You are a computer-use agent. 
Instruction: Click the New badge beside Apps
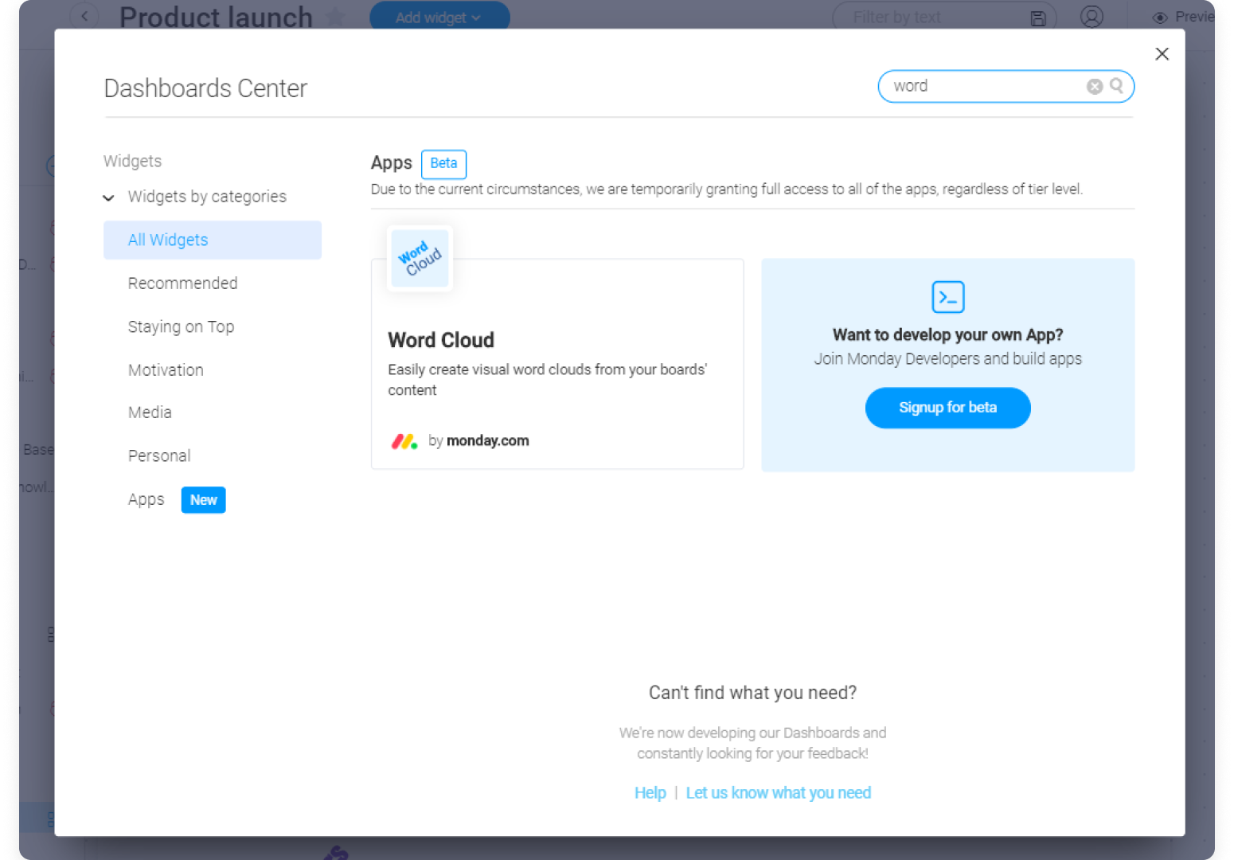point(204,500)
